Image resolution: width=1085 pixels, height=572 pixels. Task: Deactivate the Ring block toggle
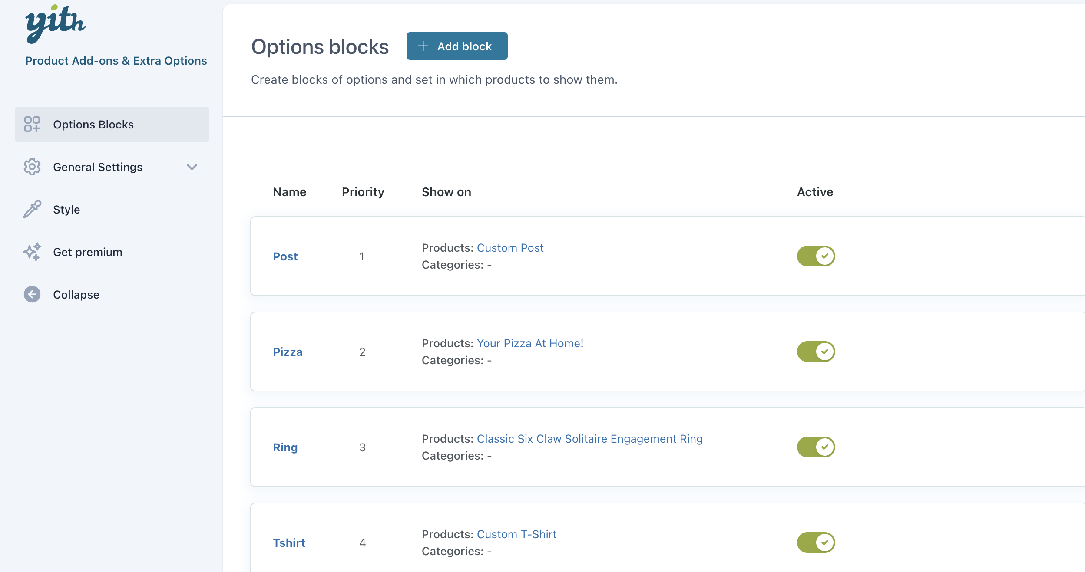815,447
